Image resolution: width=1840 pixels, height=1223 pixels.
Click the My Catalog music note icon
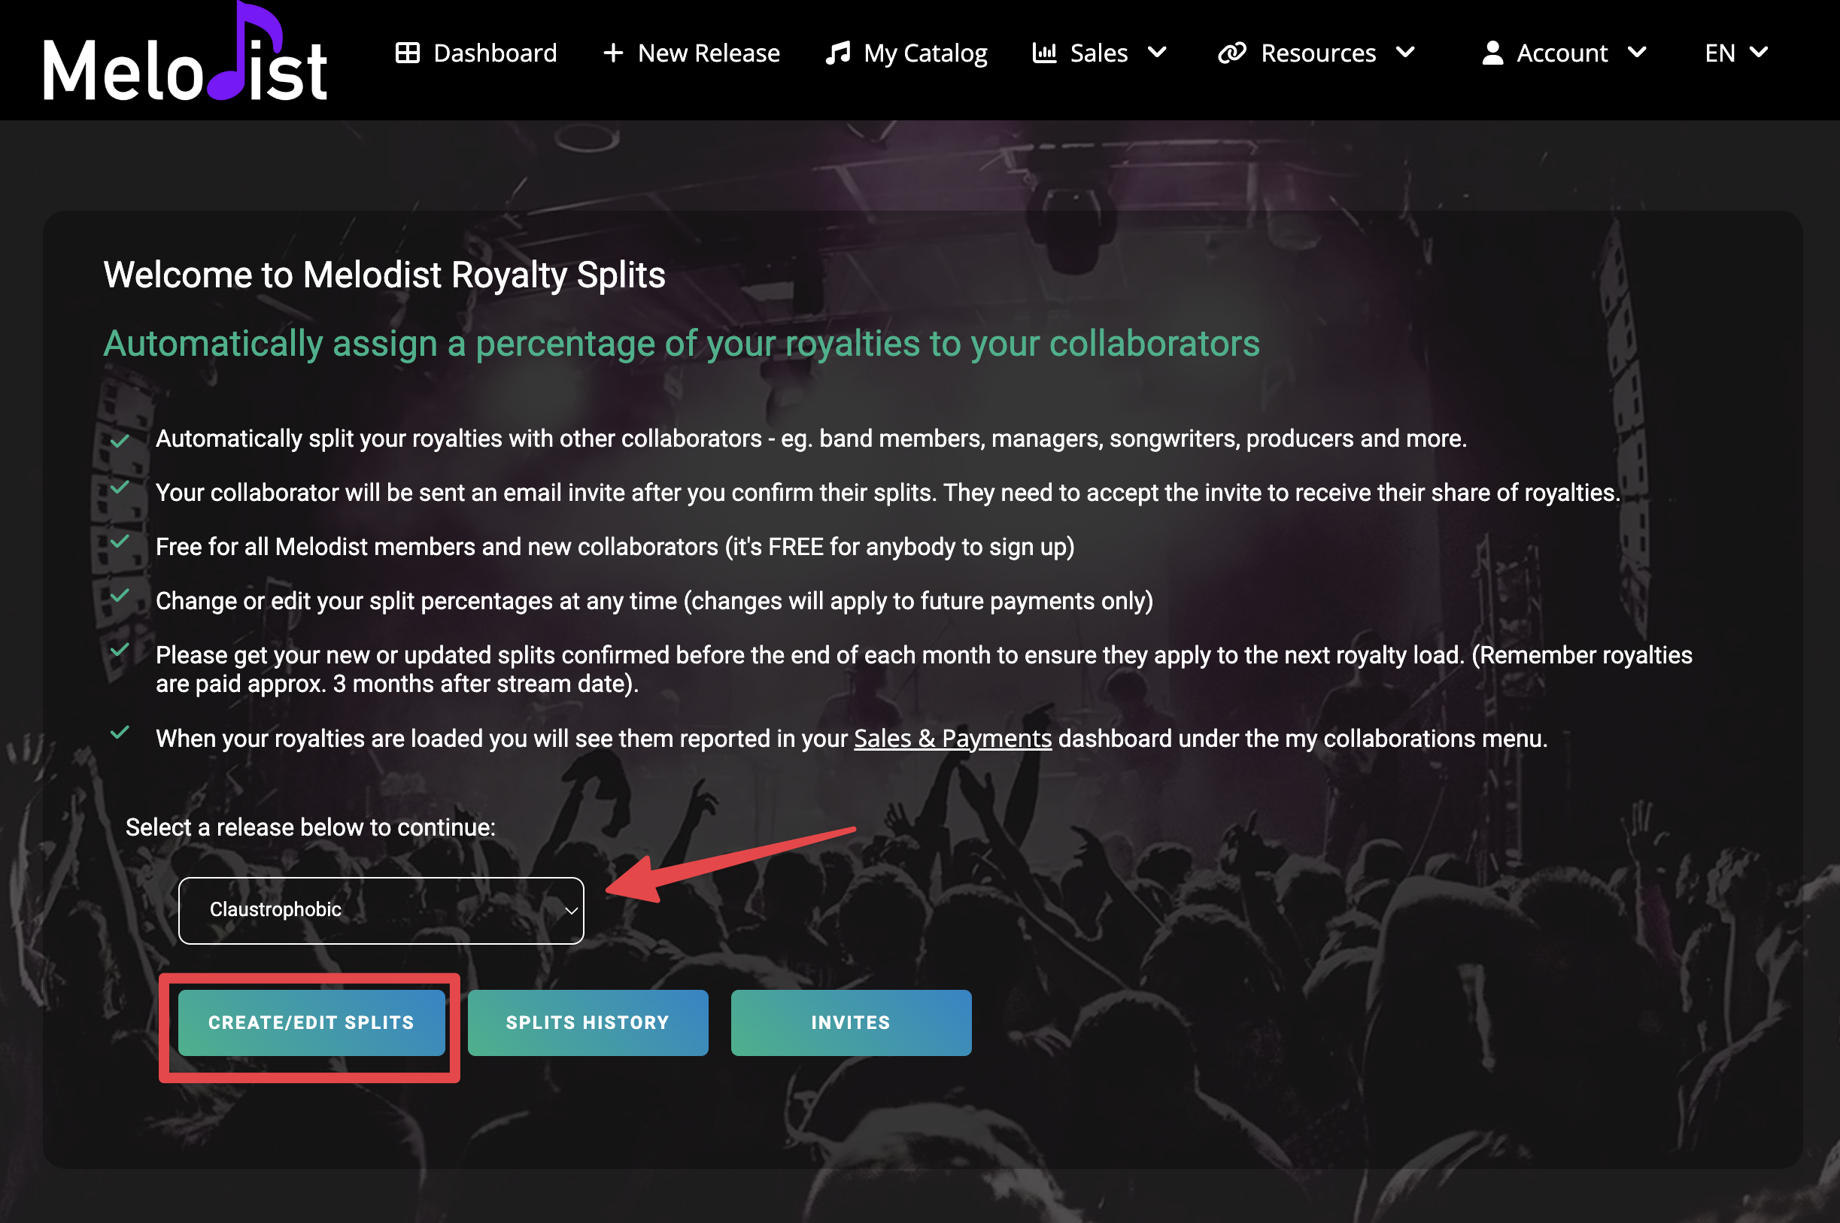838,53
